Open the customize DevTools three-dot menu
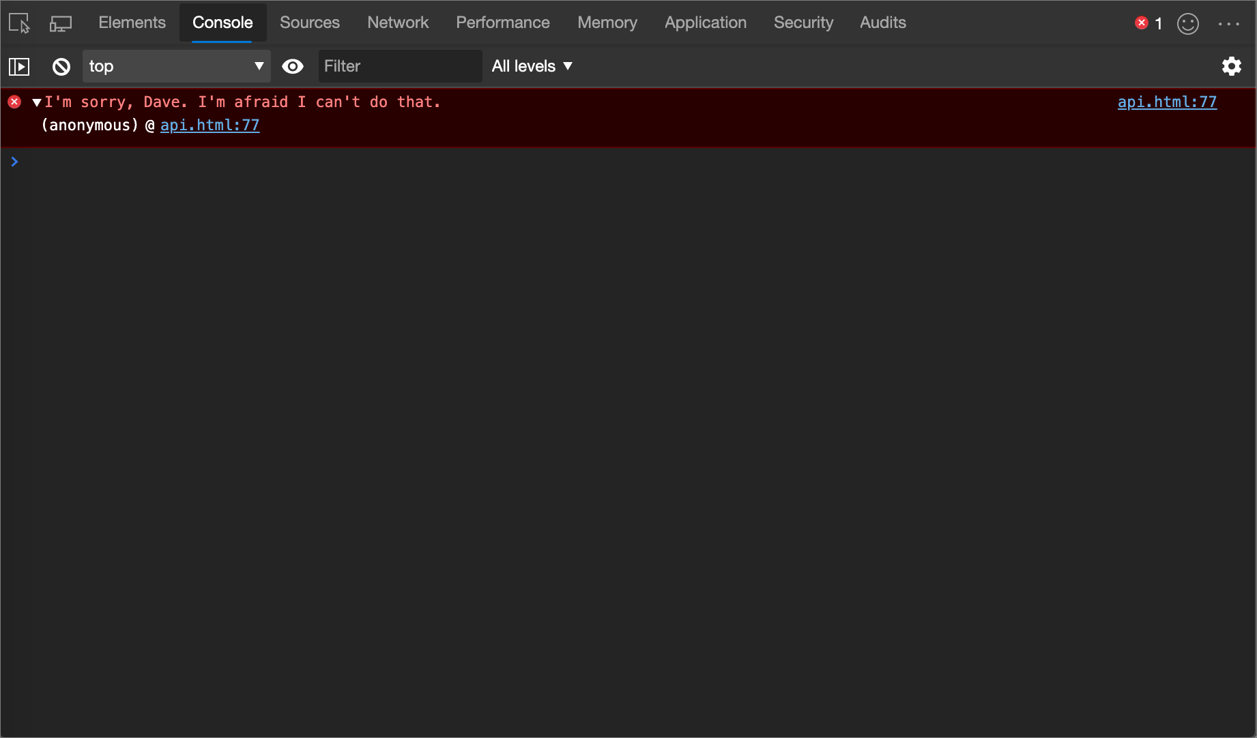Viewport: 1257px width, 738px height. (1229, 23)
